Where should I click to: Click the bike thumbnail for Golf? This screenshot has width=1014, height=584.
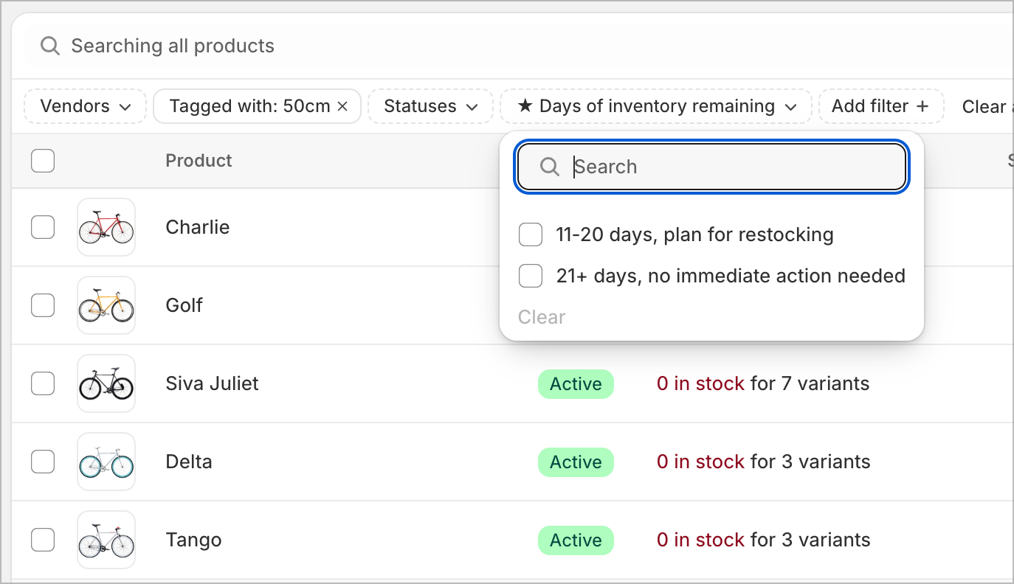(106, 305)
